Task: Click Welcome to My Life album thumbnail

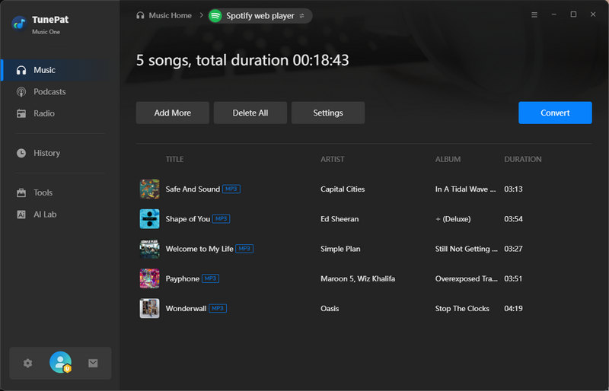Action: (x=149, y=249)
